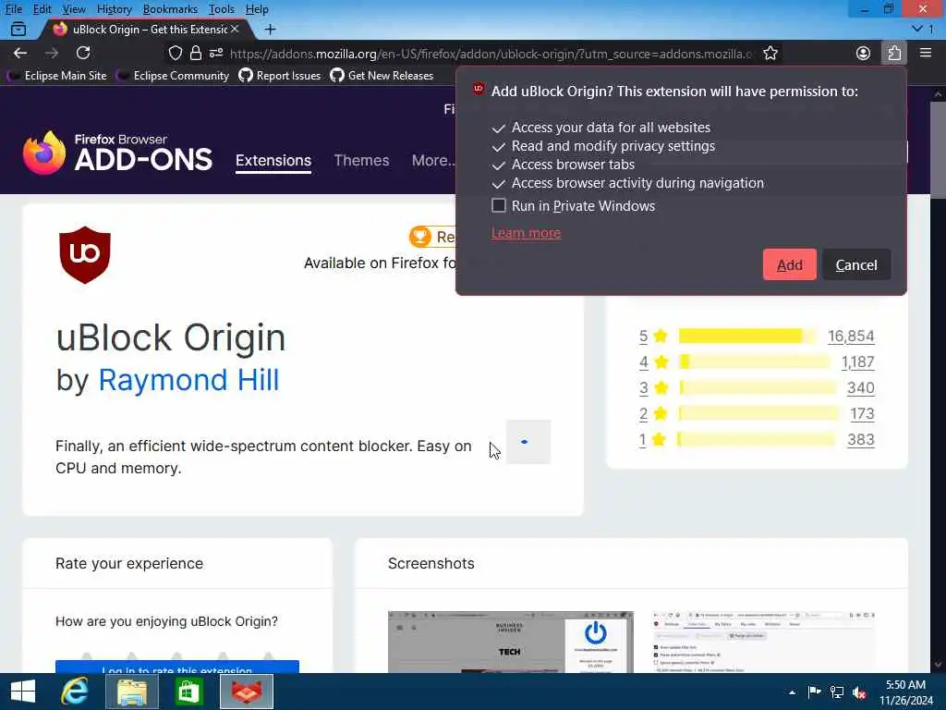The height and width of the screenshot is (710, 946).
Task: Select the Themes navigation tab
Action: [x=361, y=161]
